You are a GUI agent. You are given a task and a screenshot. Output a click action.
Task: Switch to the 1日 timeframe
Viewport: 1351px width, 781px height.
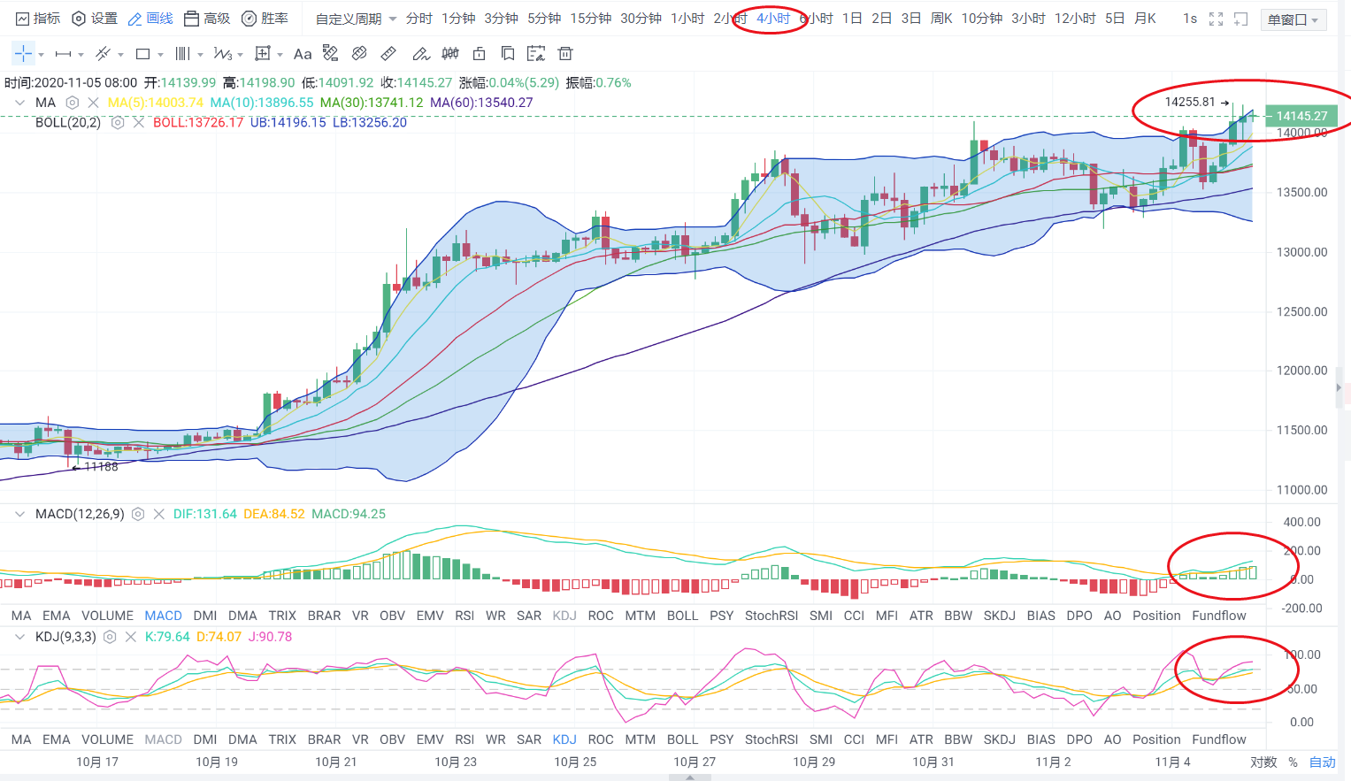click(852, 19)
